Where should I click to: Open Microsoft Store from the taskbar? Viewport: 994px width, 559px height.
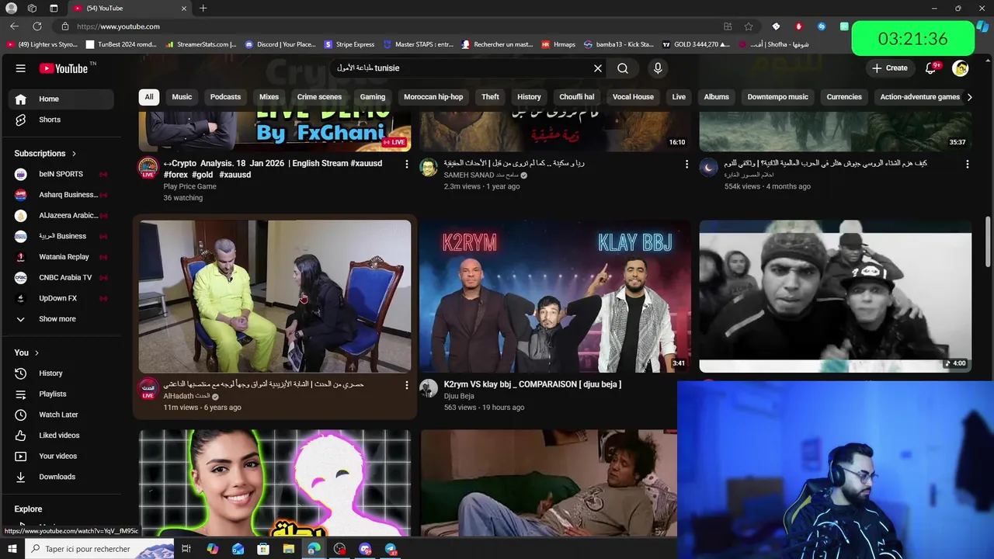tap(263, 549)
